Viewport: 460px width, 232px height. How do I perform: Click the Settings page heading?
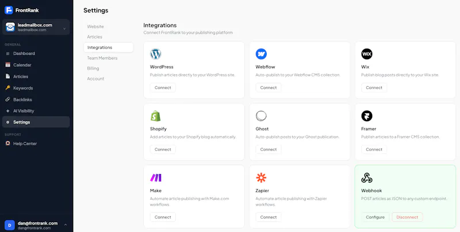point(96,10)
